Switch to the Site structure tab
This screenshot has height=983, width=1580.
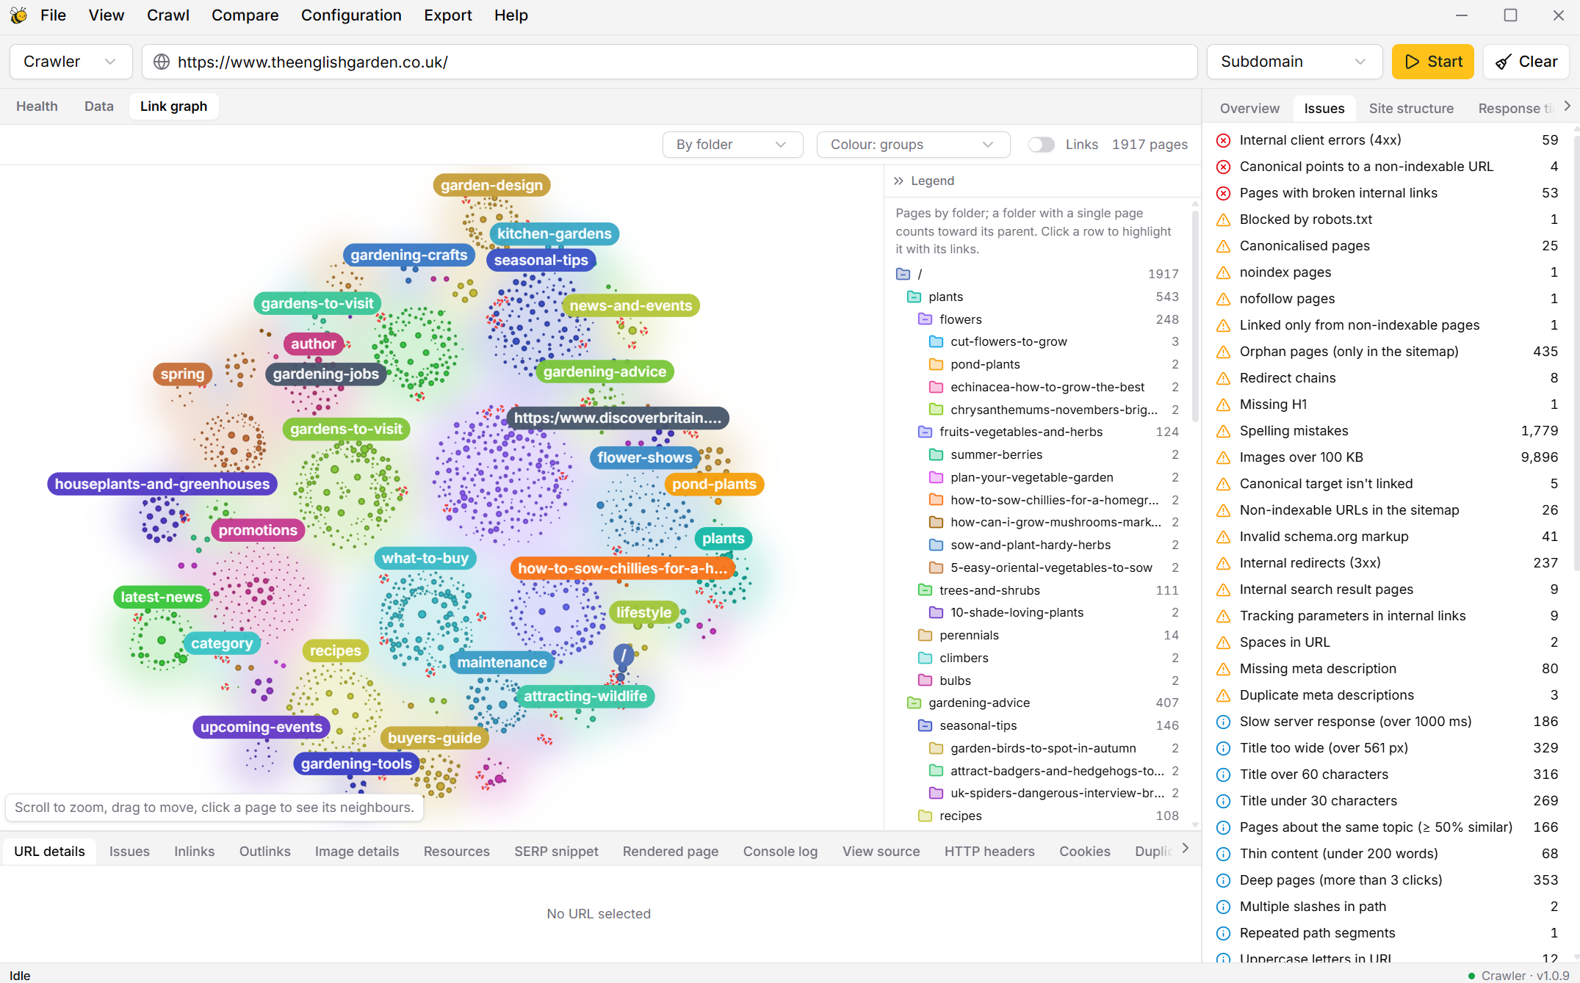(1410, 108)
